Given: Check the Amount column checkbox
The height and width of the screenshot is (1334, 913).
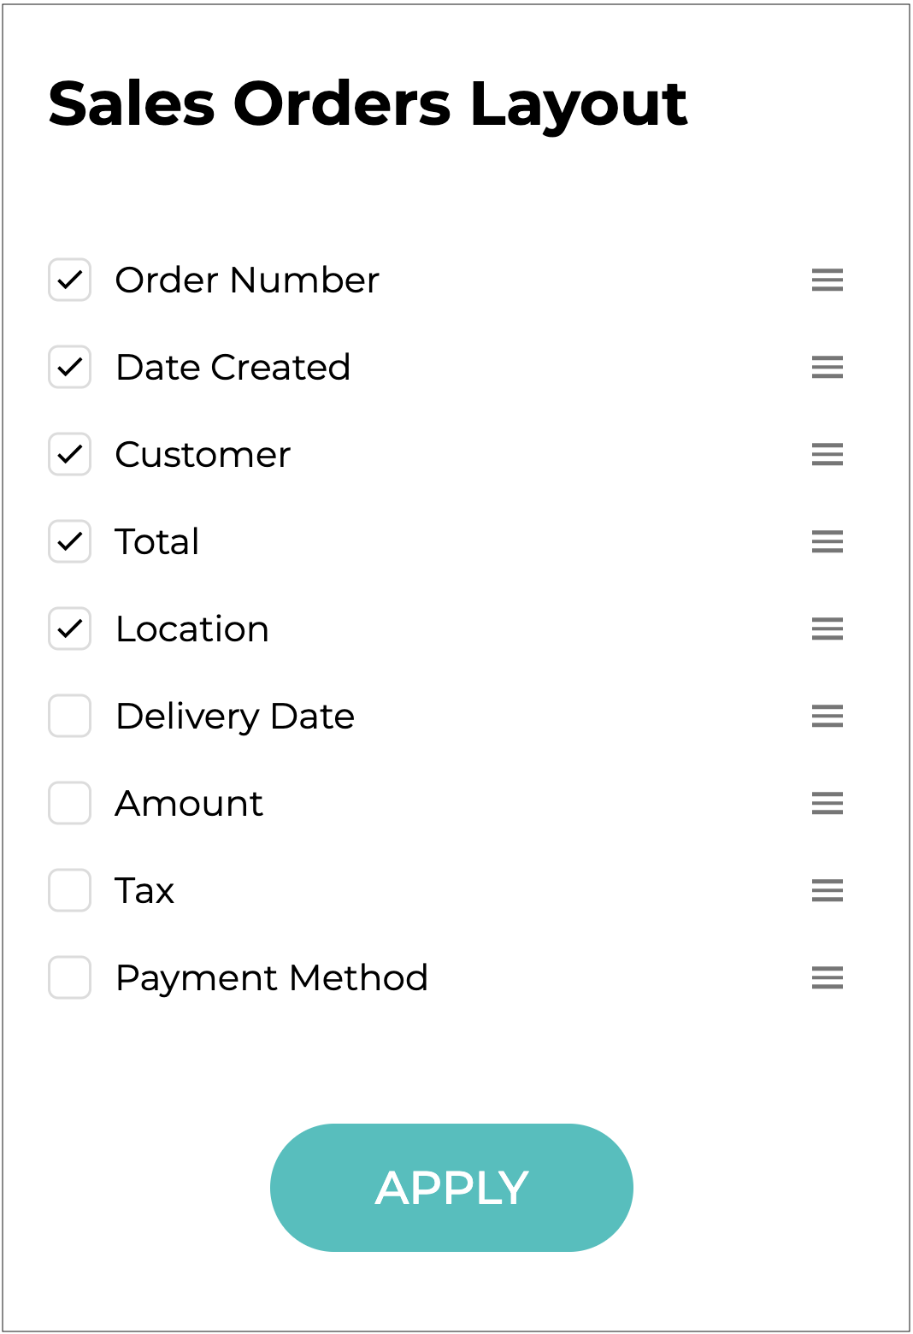Looking at the screenshot, I should tap(69, 803).
